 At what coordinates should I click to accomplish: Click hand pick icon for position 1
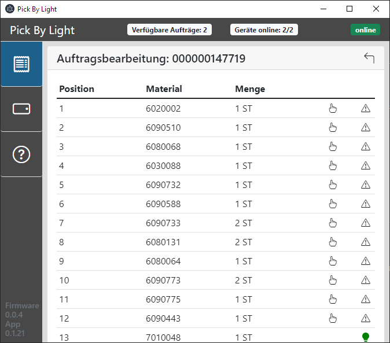333,108
